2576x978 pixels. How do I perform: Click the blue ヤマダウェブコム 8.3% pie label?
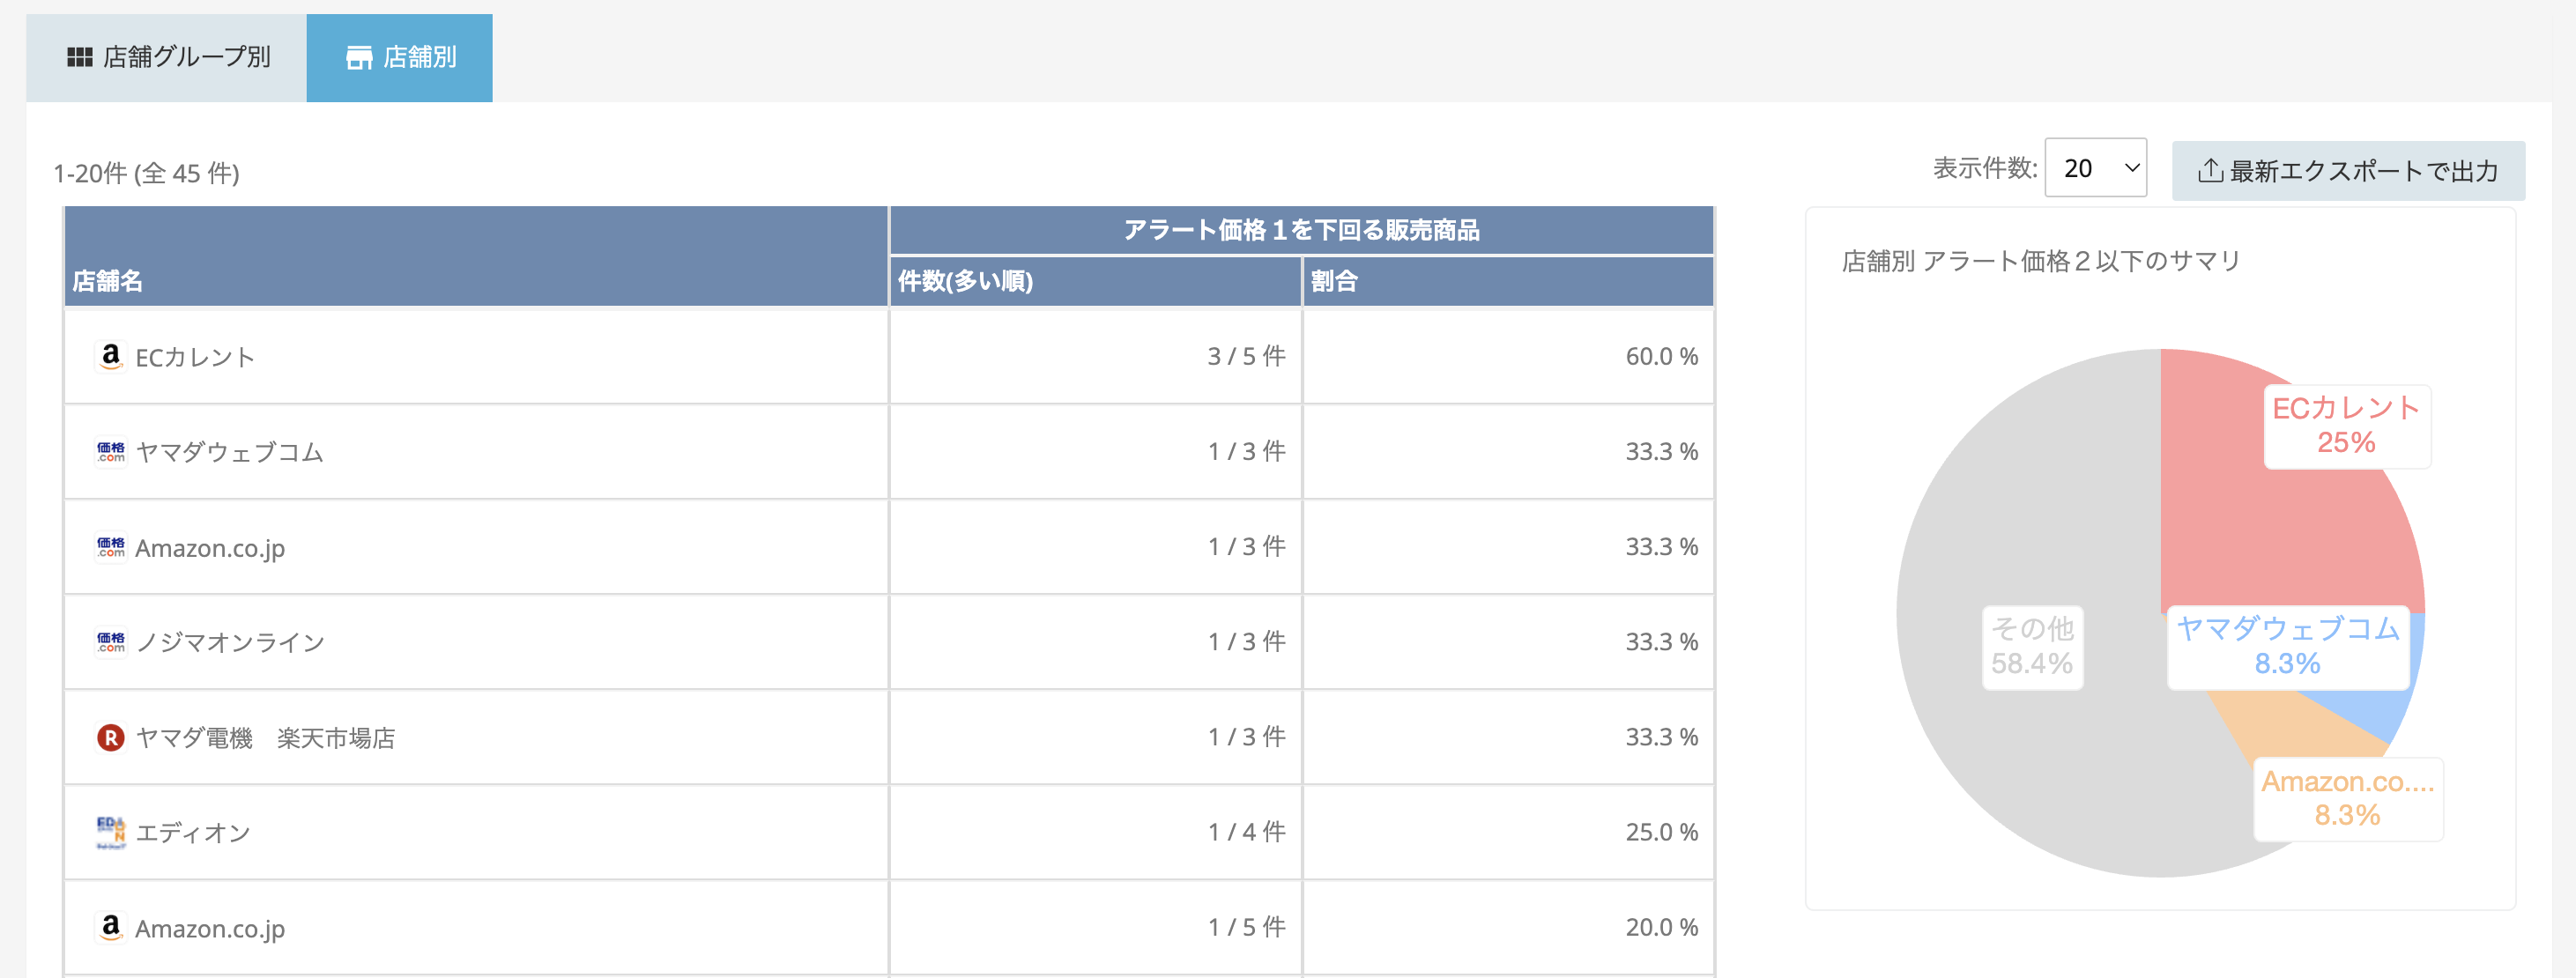[2288, 646]
